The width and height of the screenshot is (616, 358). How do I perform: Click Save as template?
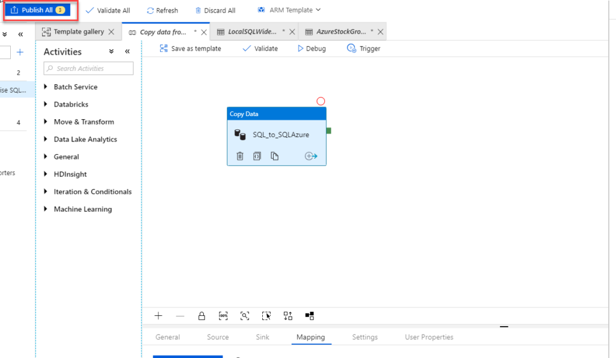click(190, 48)
